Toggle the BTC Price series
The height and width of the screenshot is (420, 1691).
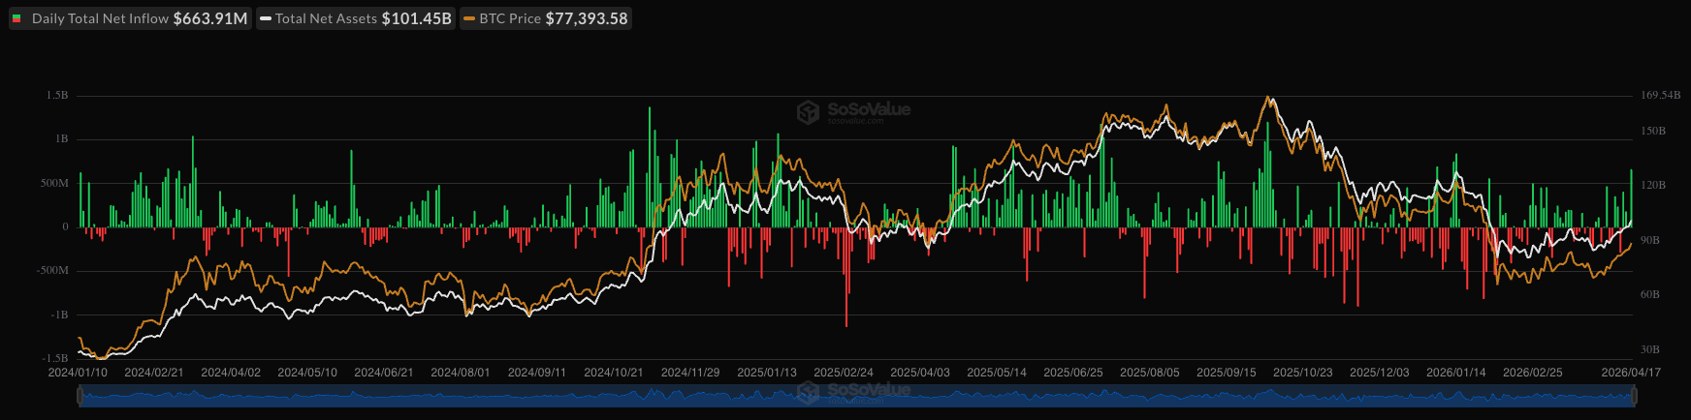coord(511,18)
